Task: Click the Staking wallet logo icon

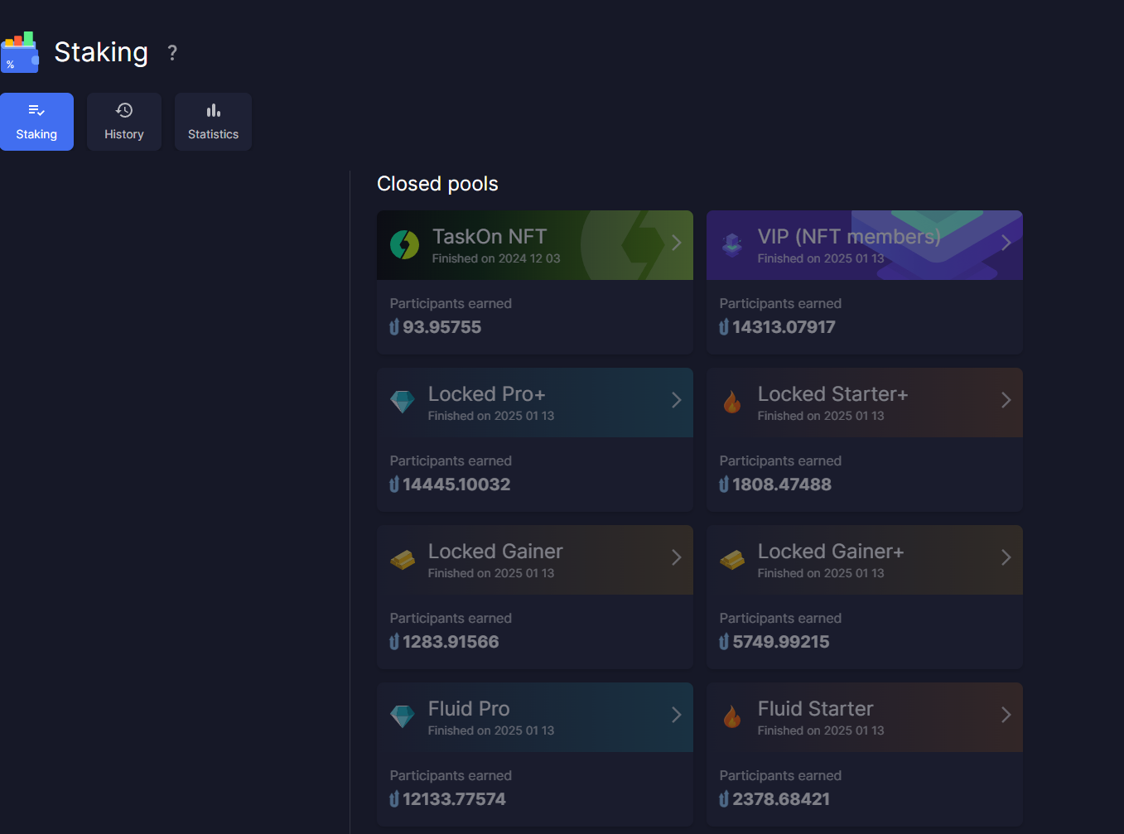Action: pyautogui.click(x=20, y=52)
